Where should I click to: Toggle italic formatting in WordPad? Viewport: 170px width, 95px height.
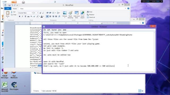(22, 16)
